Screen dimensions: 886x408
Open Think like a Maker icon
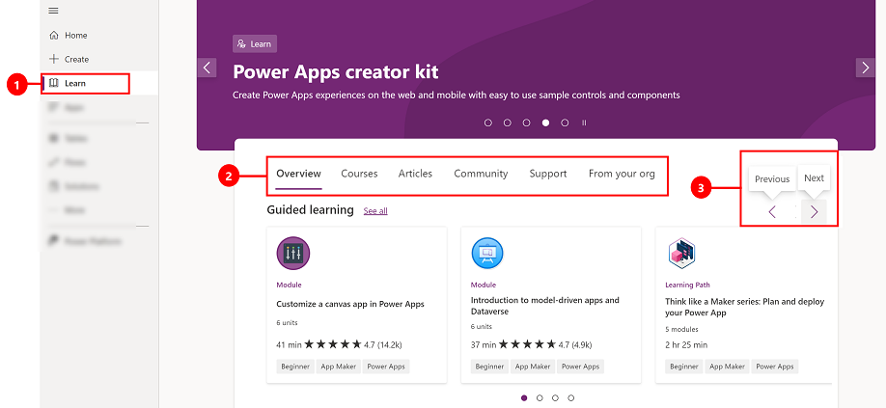[681, 253]
